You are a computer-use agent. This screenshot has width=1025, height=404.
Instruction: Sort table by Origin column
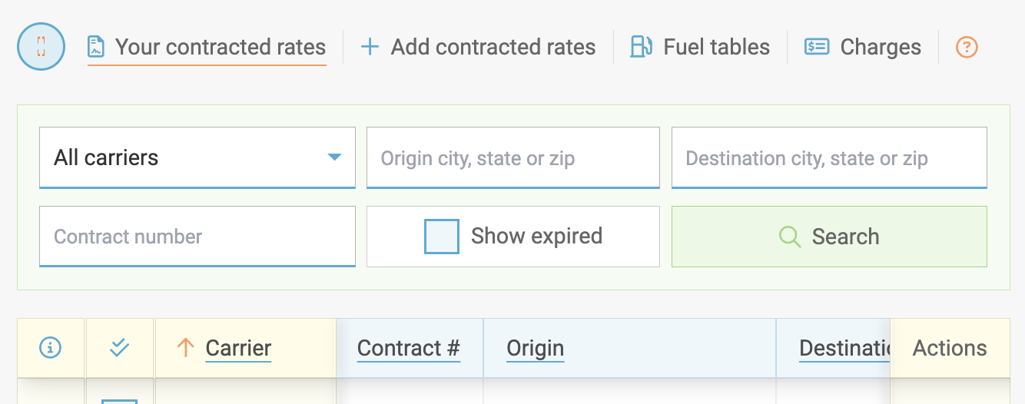click(535, 349)
